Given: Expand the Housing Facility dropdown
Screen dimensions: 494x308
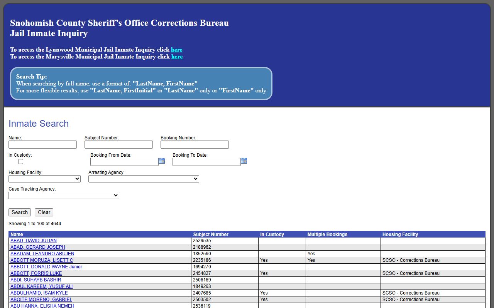Looking at the screenshot, I should [44, 179].
